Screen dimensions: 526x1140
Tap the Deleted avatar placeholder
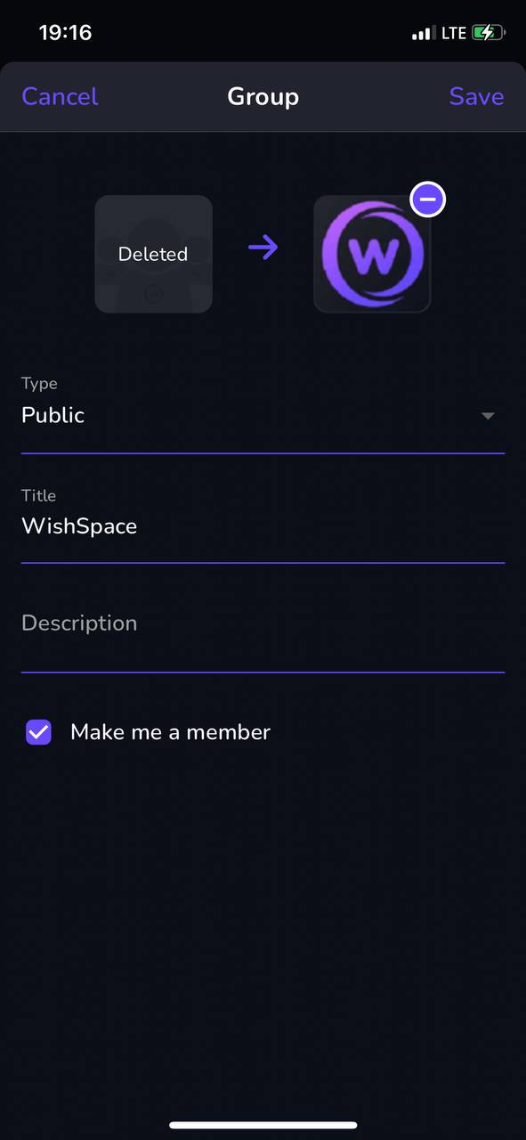click(x=153, y=254)
